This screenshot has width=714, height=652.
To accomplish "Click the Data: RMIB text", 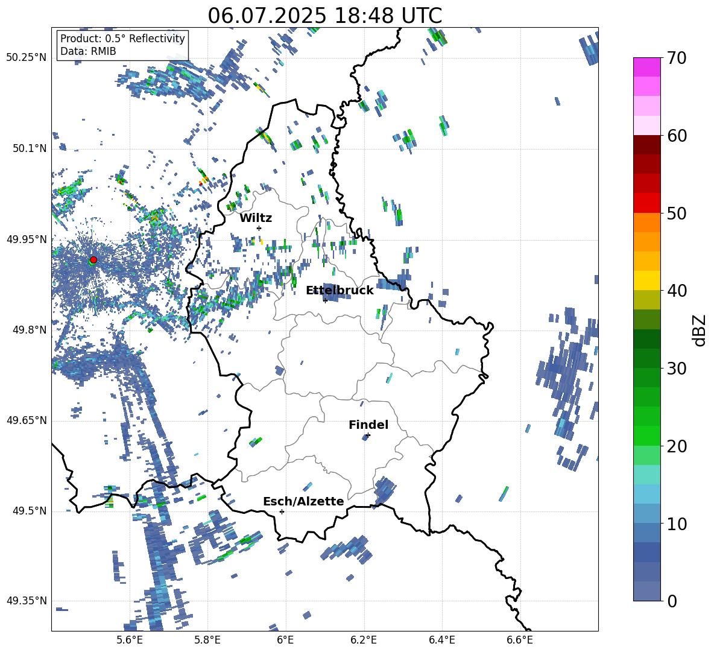I will [88, 51].
